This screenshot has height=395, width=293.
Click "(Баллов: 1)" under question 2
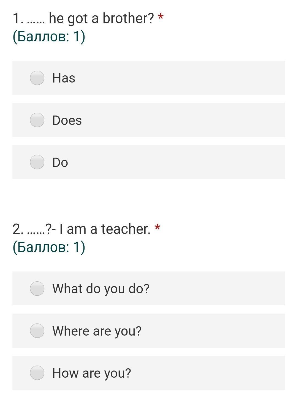point(49,247)
